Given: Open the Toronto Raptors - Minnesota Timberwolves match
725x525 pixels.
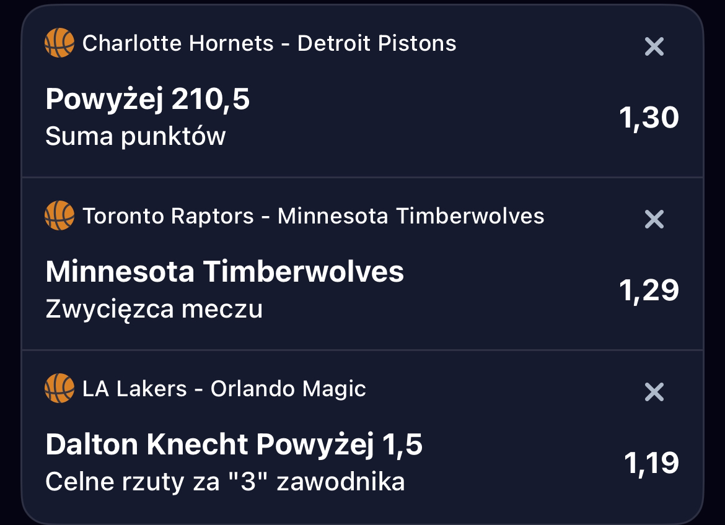Looking at the screenshot, I should 313,216.
